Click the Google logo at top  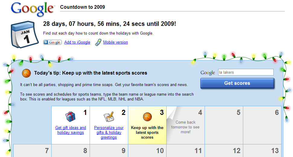click(x=33, y=9)
